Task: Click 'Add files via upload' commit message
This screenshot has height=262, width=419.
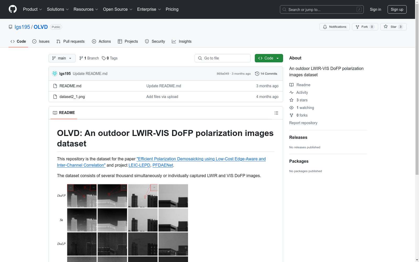Action: 162,97
